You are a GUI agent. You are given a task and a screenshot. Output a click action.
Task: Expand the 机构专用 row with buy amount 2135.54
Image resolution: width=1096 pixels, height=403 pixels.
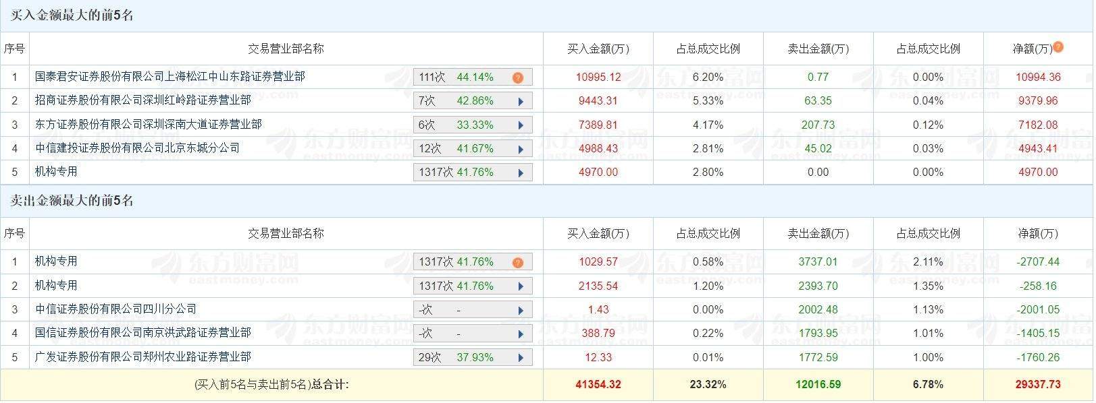tap(521, 286)
